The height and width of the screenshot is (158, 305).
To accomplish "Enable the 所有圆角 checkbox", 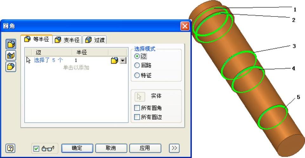I will pyautogui.click(x=137, y=108).
